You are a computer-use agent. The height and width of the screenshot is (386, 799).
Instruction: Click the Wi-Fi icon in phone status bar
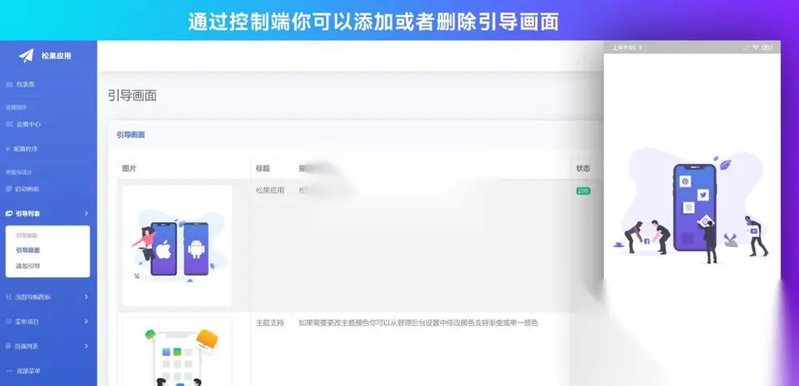(x=757, y=47)
